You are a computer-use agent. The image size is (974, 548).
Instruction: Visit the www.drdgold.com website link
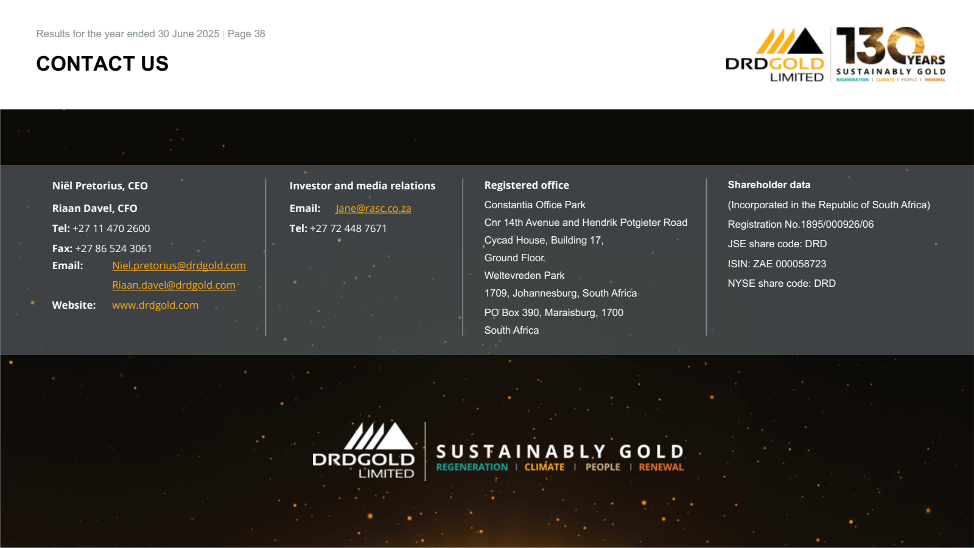point(155,305)
